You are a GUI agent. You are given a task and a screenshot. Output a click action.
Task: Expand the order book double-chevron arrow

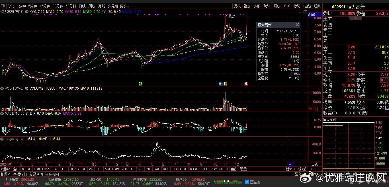coord(355,18)
